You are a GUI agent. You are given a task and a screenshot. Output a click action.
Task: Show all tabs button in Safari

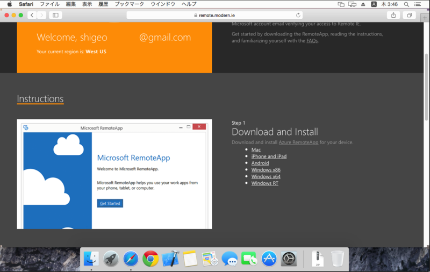410,15
